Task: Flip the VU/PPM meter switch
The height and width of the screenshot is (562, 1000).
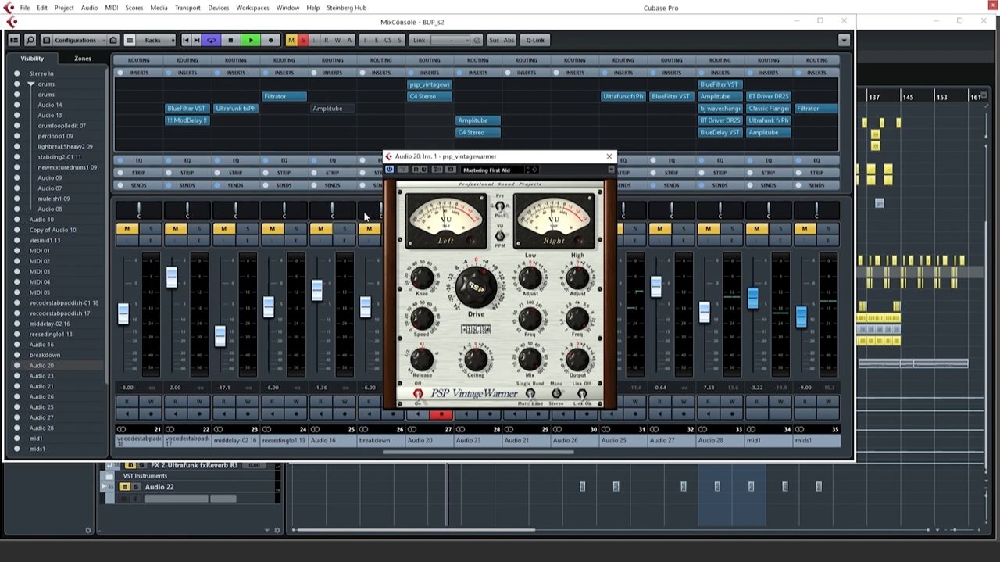Action: pyautogui.click(x=500, y=235)
